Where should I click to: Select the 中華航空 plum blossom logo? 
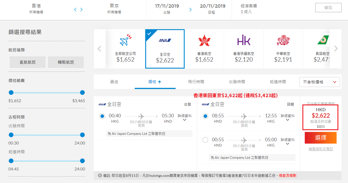point(283,40)
